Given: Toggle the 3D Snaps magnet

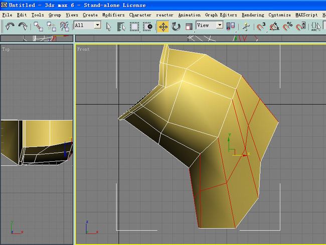Looking at the screenshot, I should (261, 27).
